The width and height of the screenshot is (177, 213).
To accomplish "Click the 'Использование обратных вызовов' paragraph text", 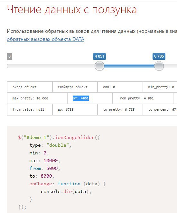I will [x=92, y=31].
